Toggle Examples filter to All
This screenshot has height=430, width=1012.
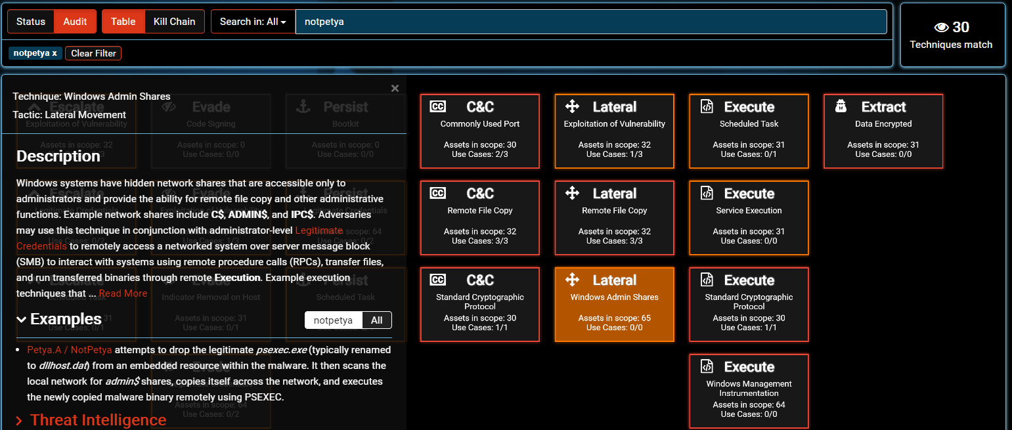click(376, 320)
